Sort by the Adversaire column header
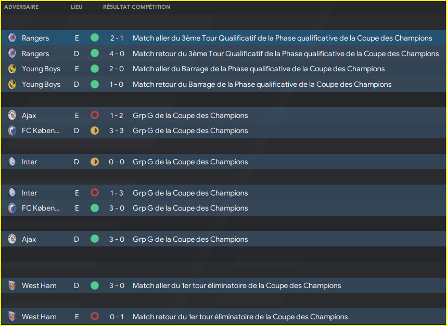Image resolution: width=447 pixels, height=326 pixels. pos(21,7)
